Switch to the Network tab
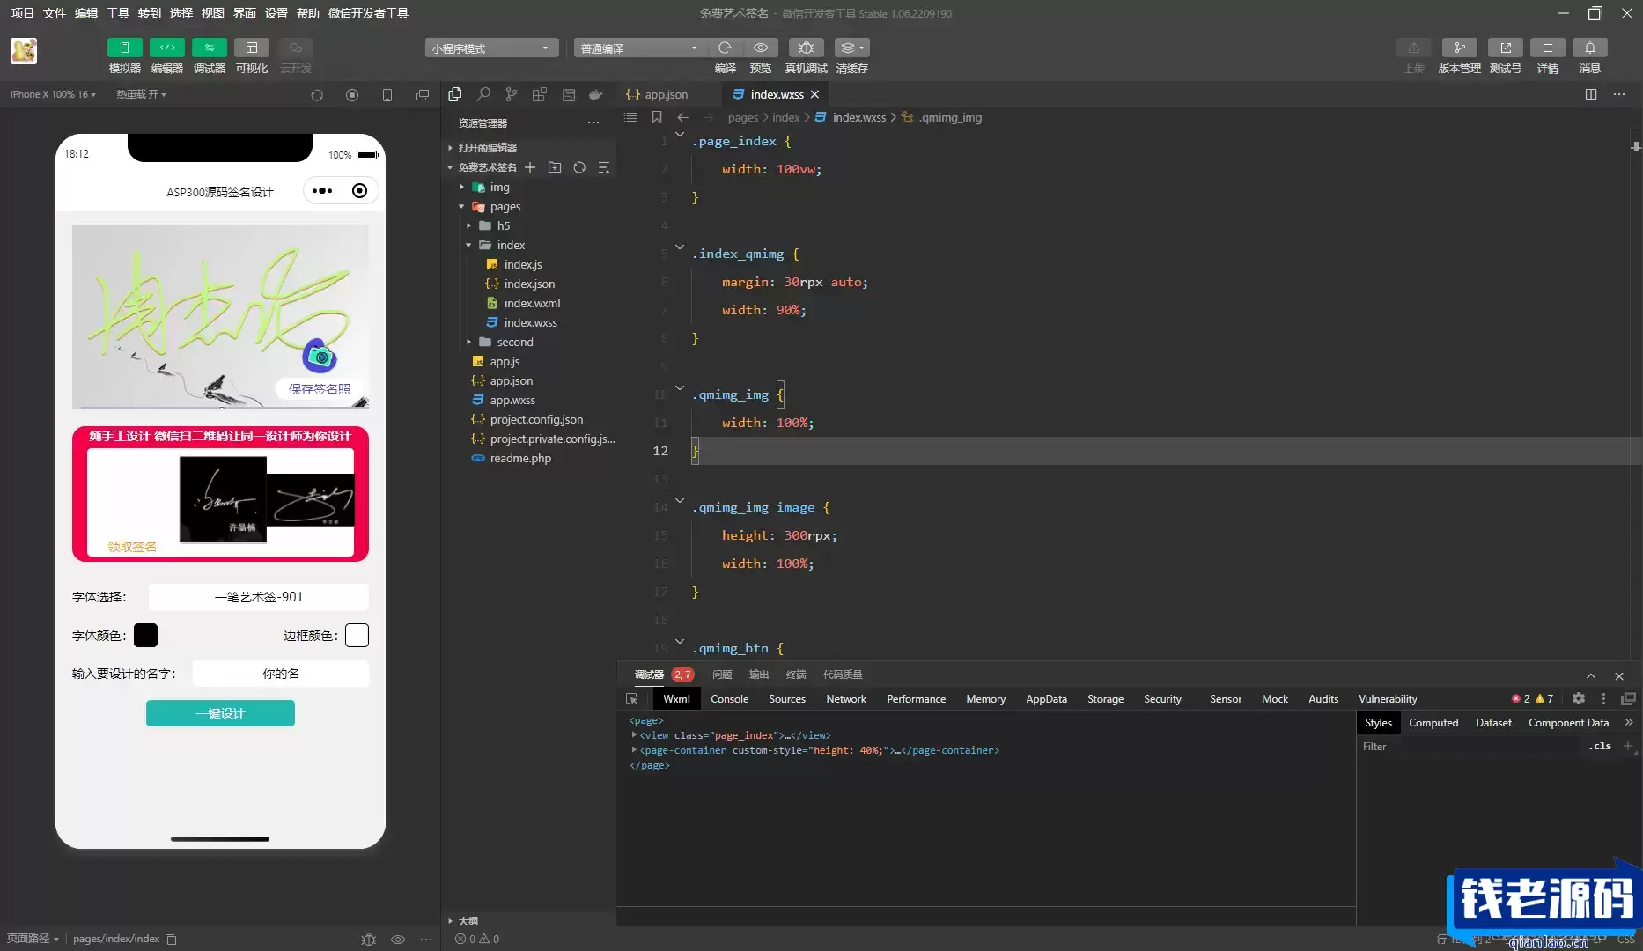This screenshot has height=951, width=1643. [846, 699]
